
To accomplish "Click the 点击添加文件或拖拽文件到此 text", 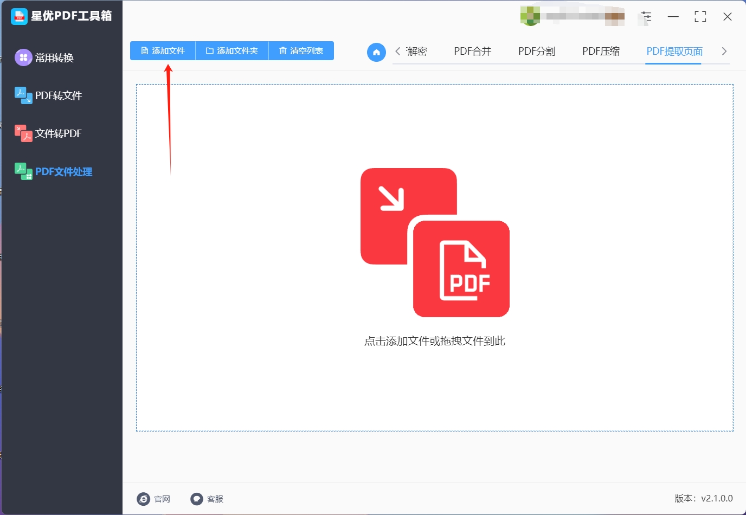I will click(435, 341).
